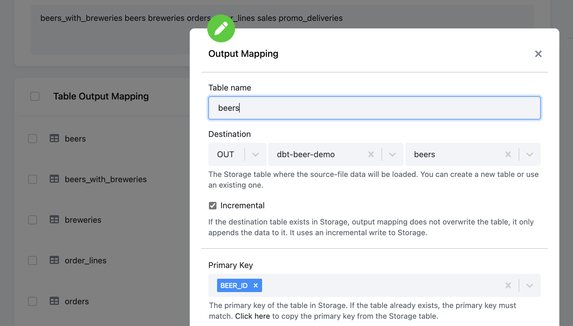Expand the dbt-beer-demo bucket dropdown
The height and width of the screenshot is (326, 573).
(393, 154)
